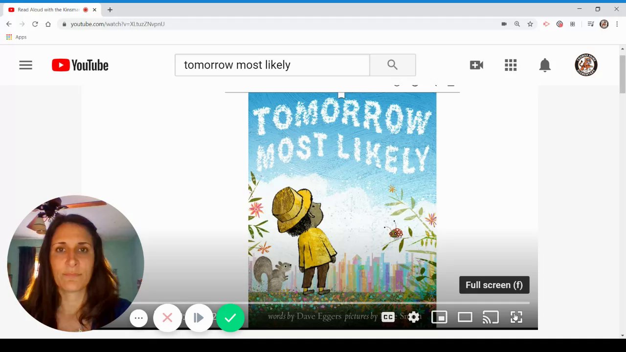Click the page vertical scrollbar thumb

(622, 73)
